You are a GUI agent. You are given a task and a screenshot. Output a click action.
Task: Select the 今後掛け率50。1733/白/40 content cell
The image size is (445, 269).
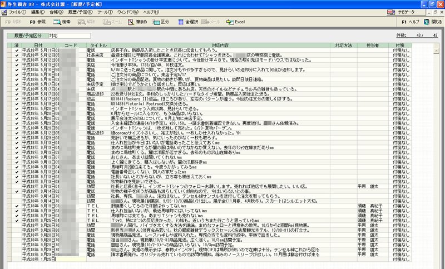220,65
